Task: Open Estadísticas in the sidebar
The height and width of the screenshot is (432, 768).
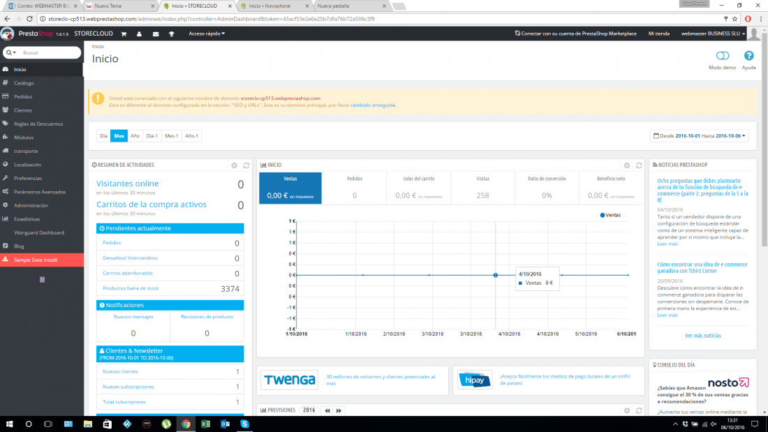Action: 42,219
